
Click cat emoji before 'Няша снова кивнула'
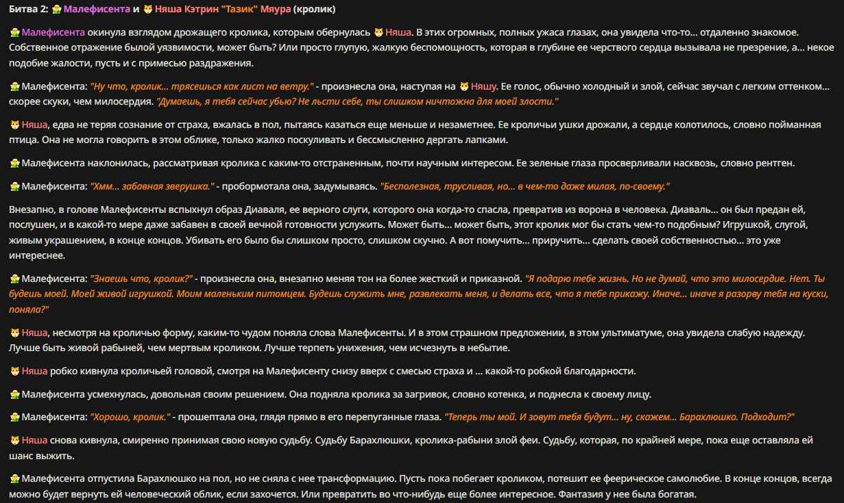tap(14, 441)
